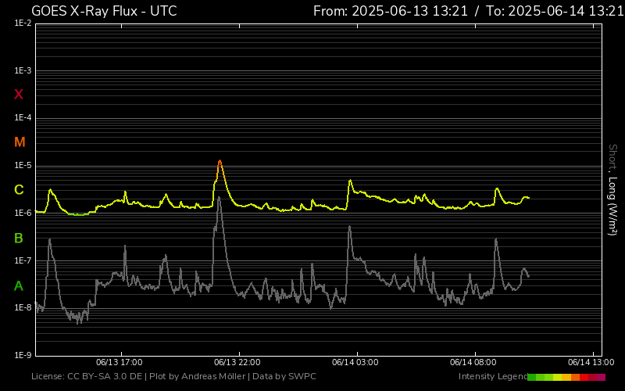Click the orange M flare class label
625x391 pixels.
coord(20,142)
